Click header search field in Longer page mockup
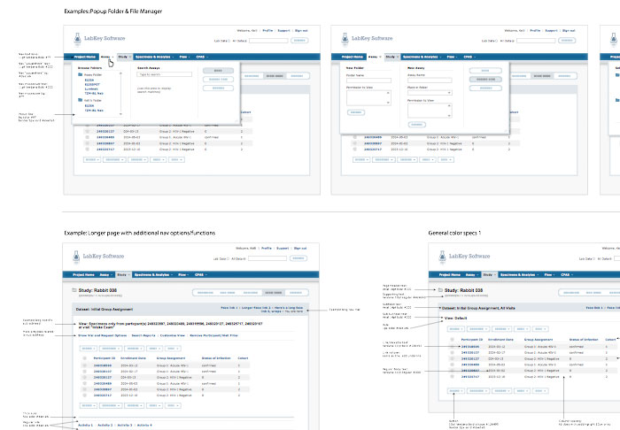Screen dimensions: 620x430 tap(267, 258)
